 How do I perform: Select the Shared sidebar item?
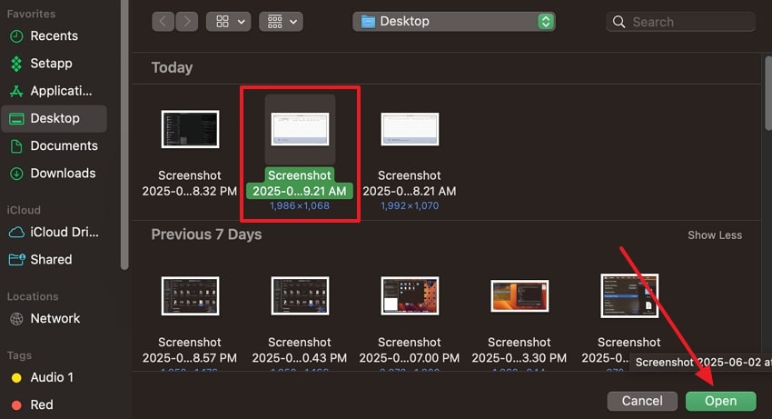51,259
